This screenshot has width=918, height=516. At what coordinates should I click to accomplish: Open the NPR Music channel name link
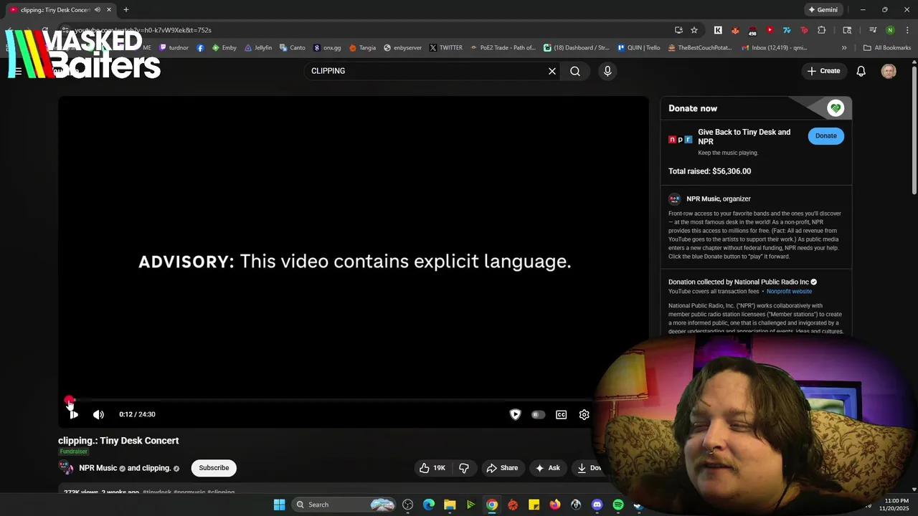pos(98,468)
